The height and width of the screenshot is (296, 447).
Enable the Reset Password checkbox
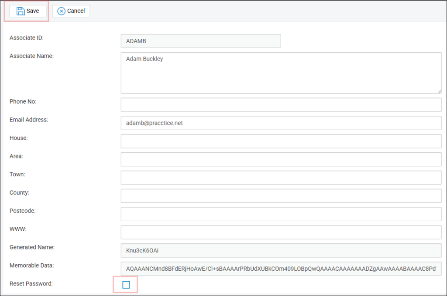[126, 285]
